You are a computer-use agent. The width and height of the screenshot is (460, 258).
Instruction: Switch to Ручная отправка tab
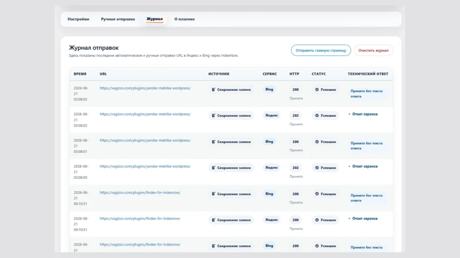click(118, 19)
